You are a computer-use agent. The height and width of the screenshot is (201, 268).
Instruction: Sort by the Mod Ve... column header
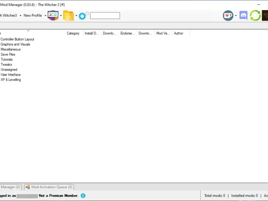tap(163, 33)
